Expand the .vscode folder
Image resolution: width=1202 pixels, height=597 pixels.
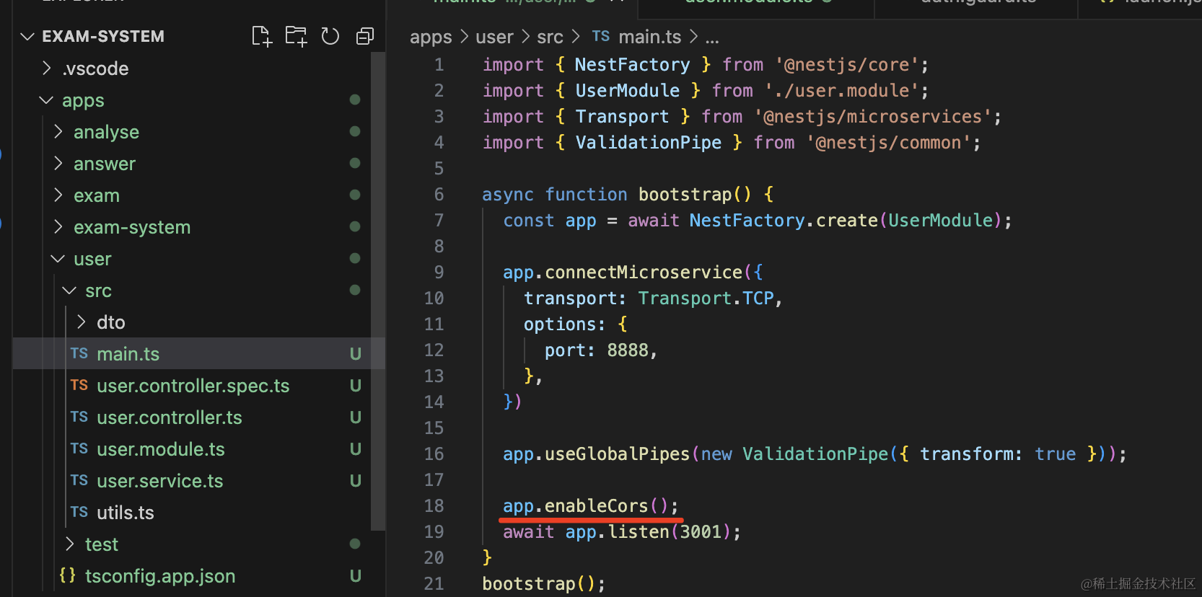pos(47,68)
